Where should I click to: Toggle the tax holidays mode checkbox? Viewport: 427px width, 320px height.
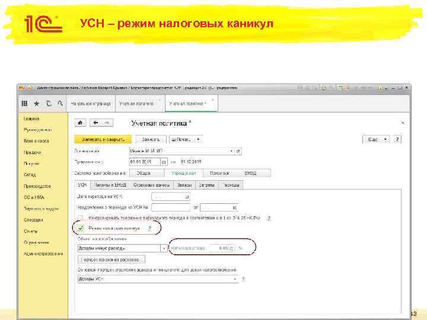tap(81, 229)
